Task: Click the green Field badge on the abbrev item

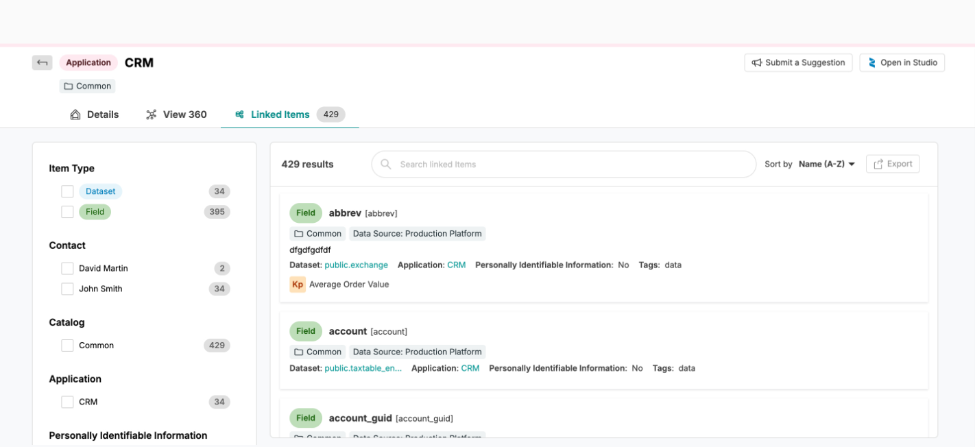Action: click(305, 213)
